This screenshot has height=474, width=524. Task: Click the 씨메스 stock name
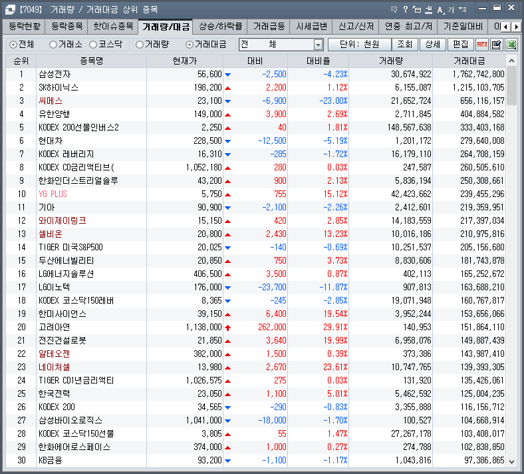[x=51, y=101]
